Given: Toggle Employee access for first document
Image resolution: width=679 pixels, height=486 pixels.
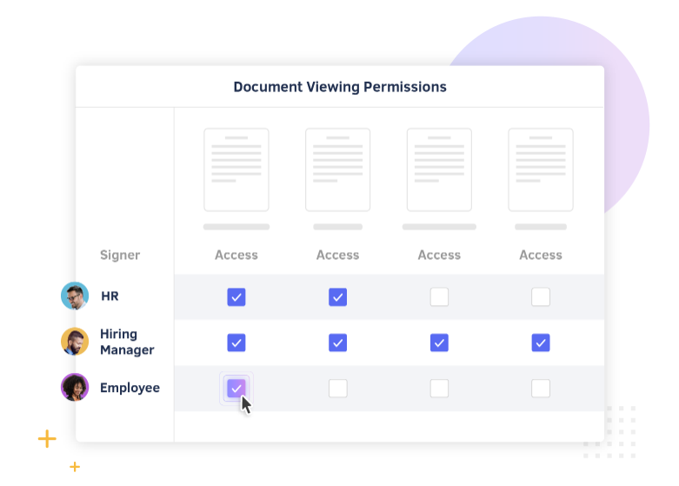Looking at the screenshot, I should click(236, 389).
